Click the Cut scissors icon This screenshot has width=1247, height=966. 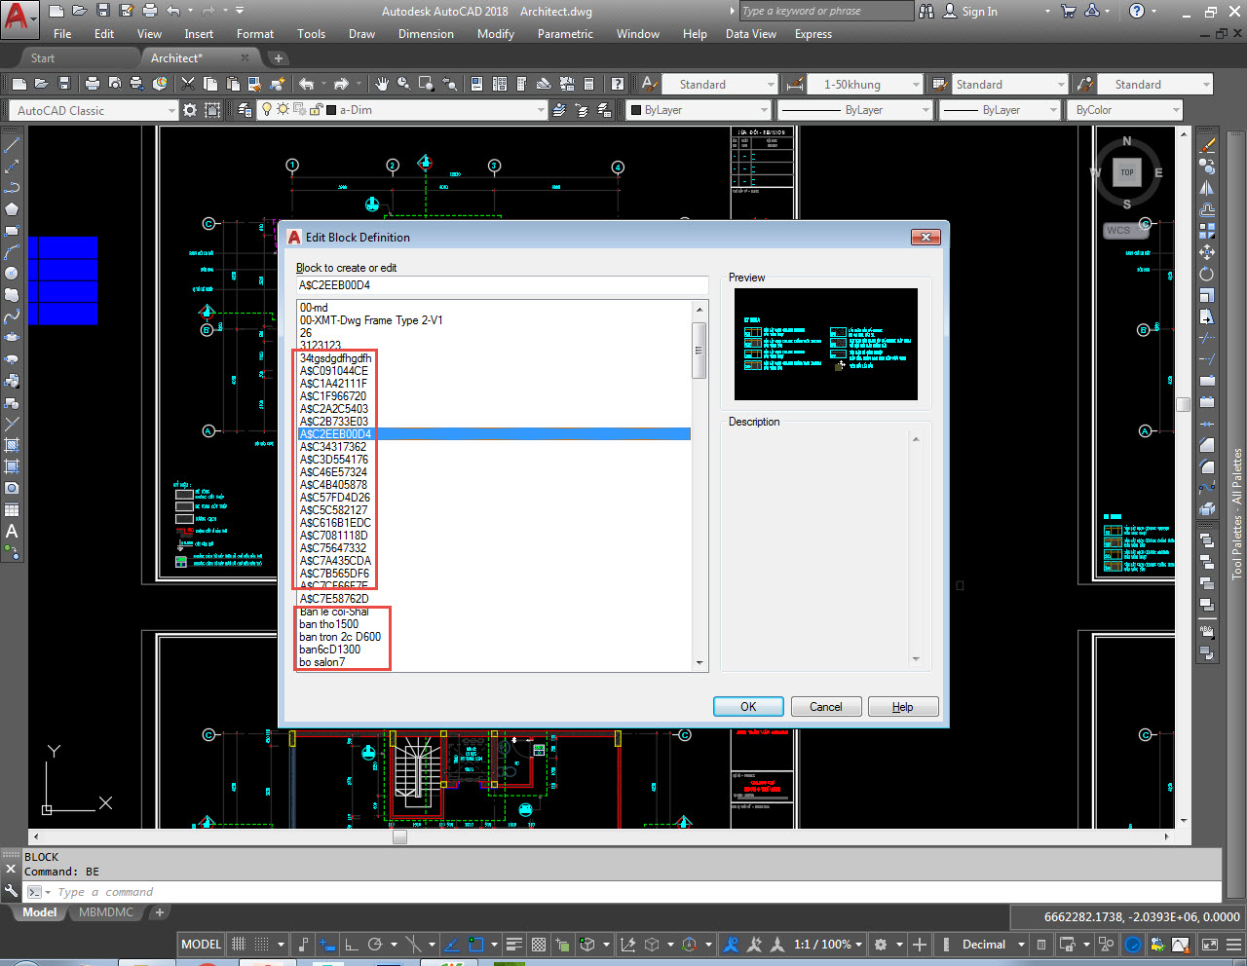tap(188, 85)
